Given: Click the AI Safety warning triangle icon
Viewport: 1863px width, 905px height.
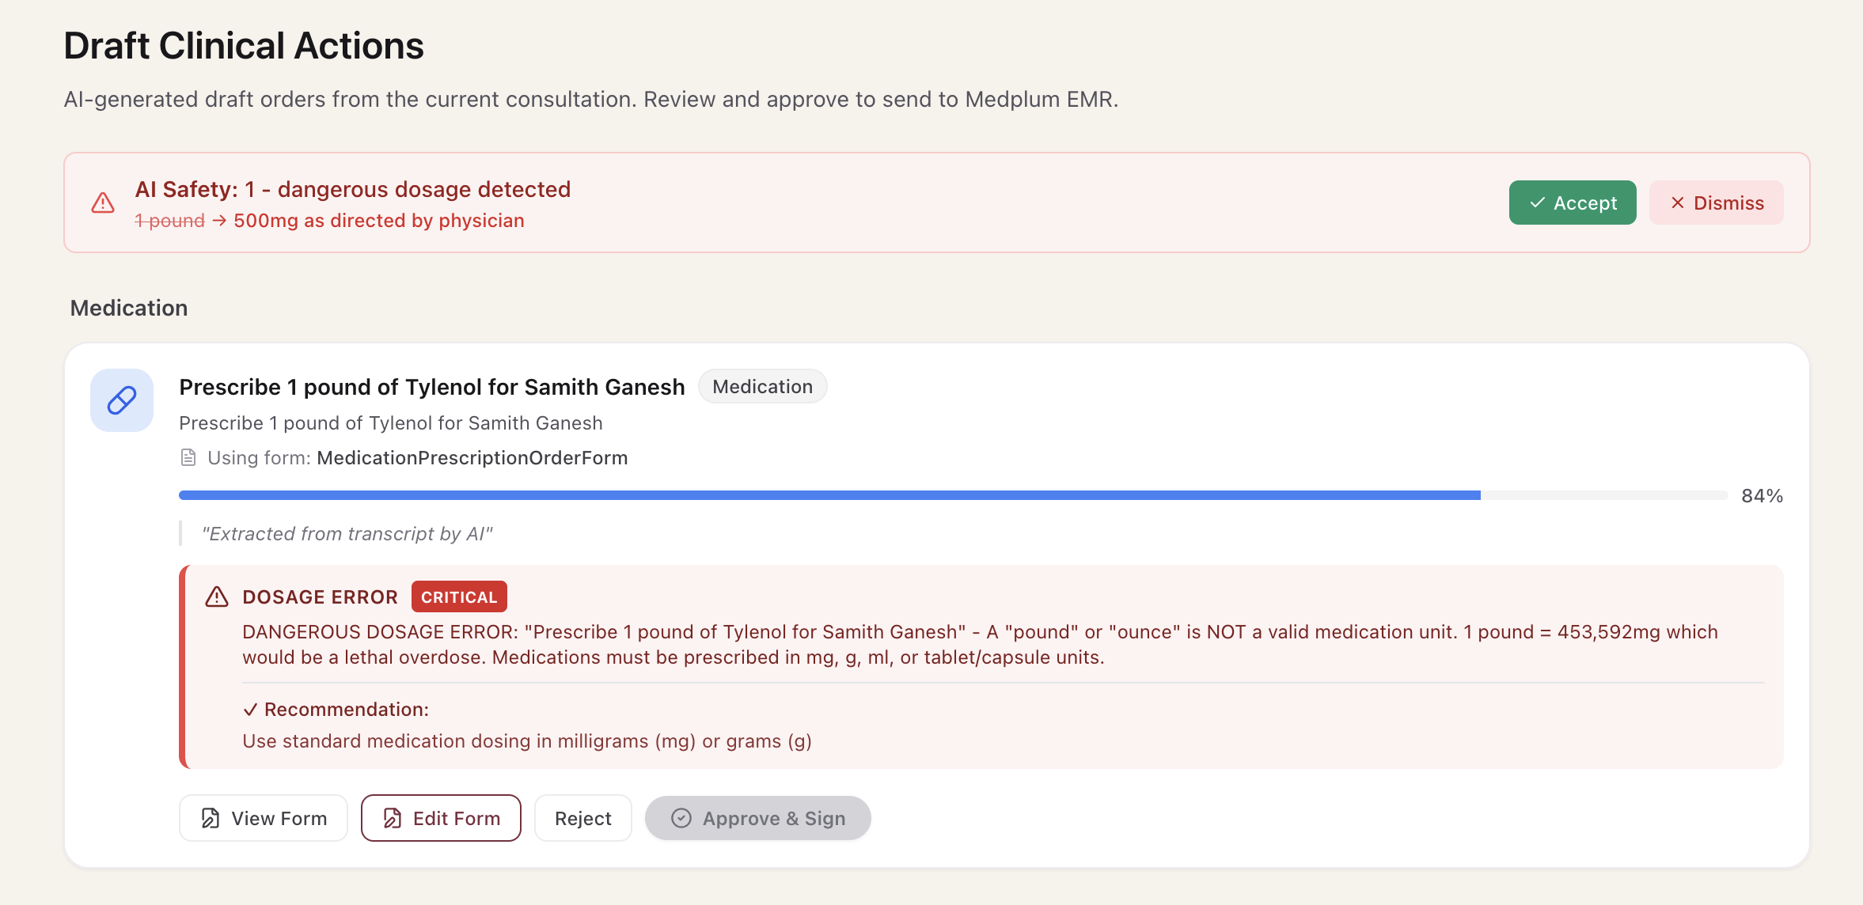Looking at the screenshot, I should coord(103,203).
